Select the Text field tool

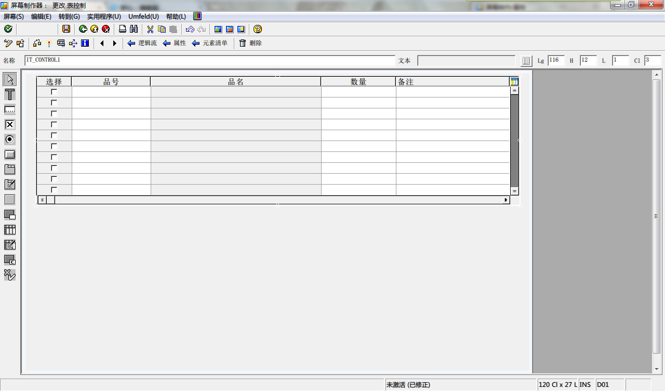point(10,94)
